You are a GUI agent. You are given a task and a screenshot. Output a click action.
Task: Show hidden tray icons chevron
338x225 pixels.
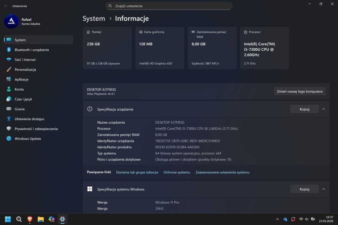point(277,219)
